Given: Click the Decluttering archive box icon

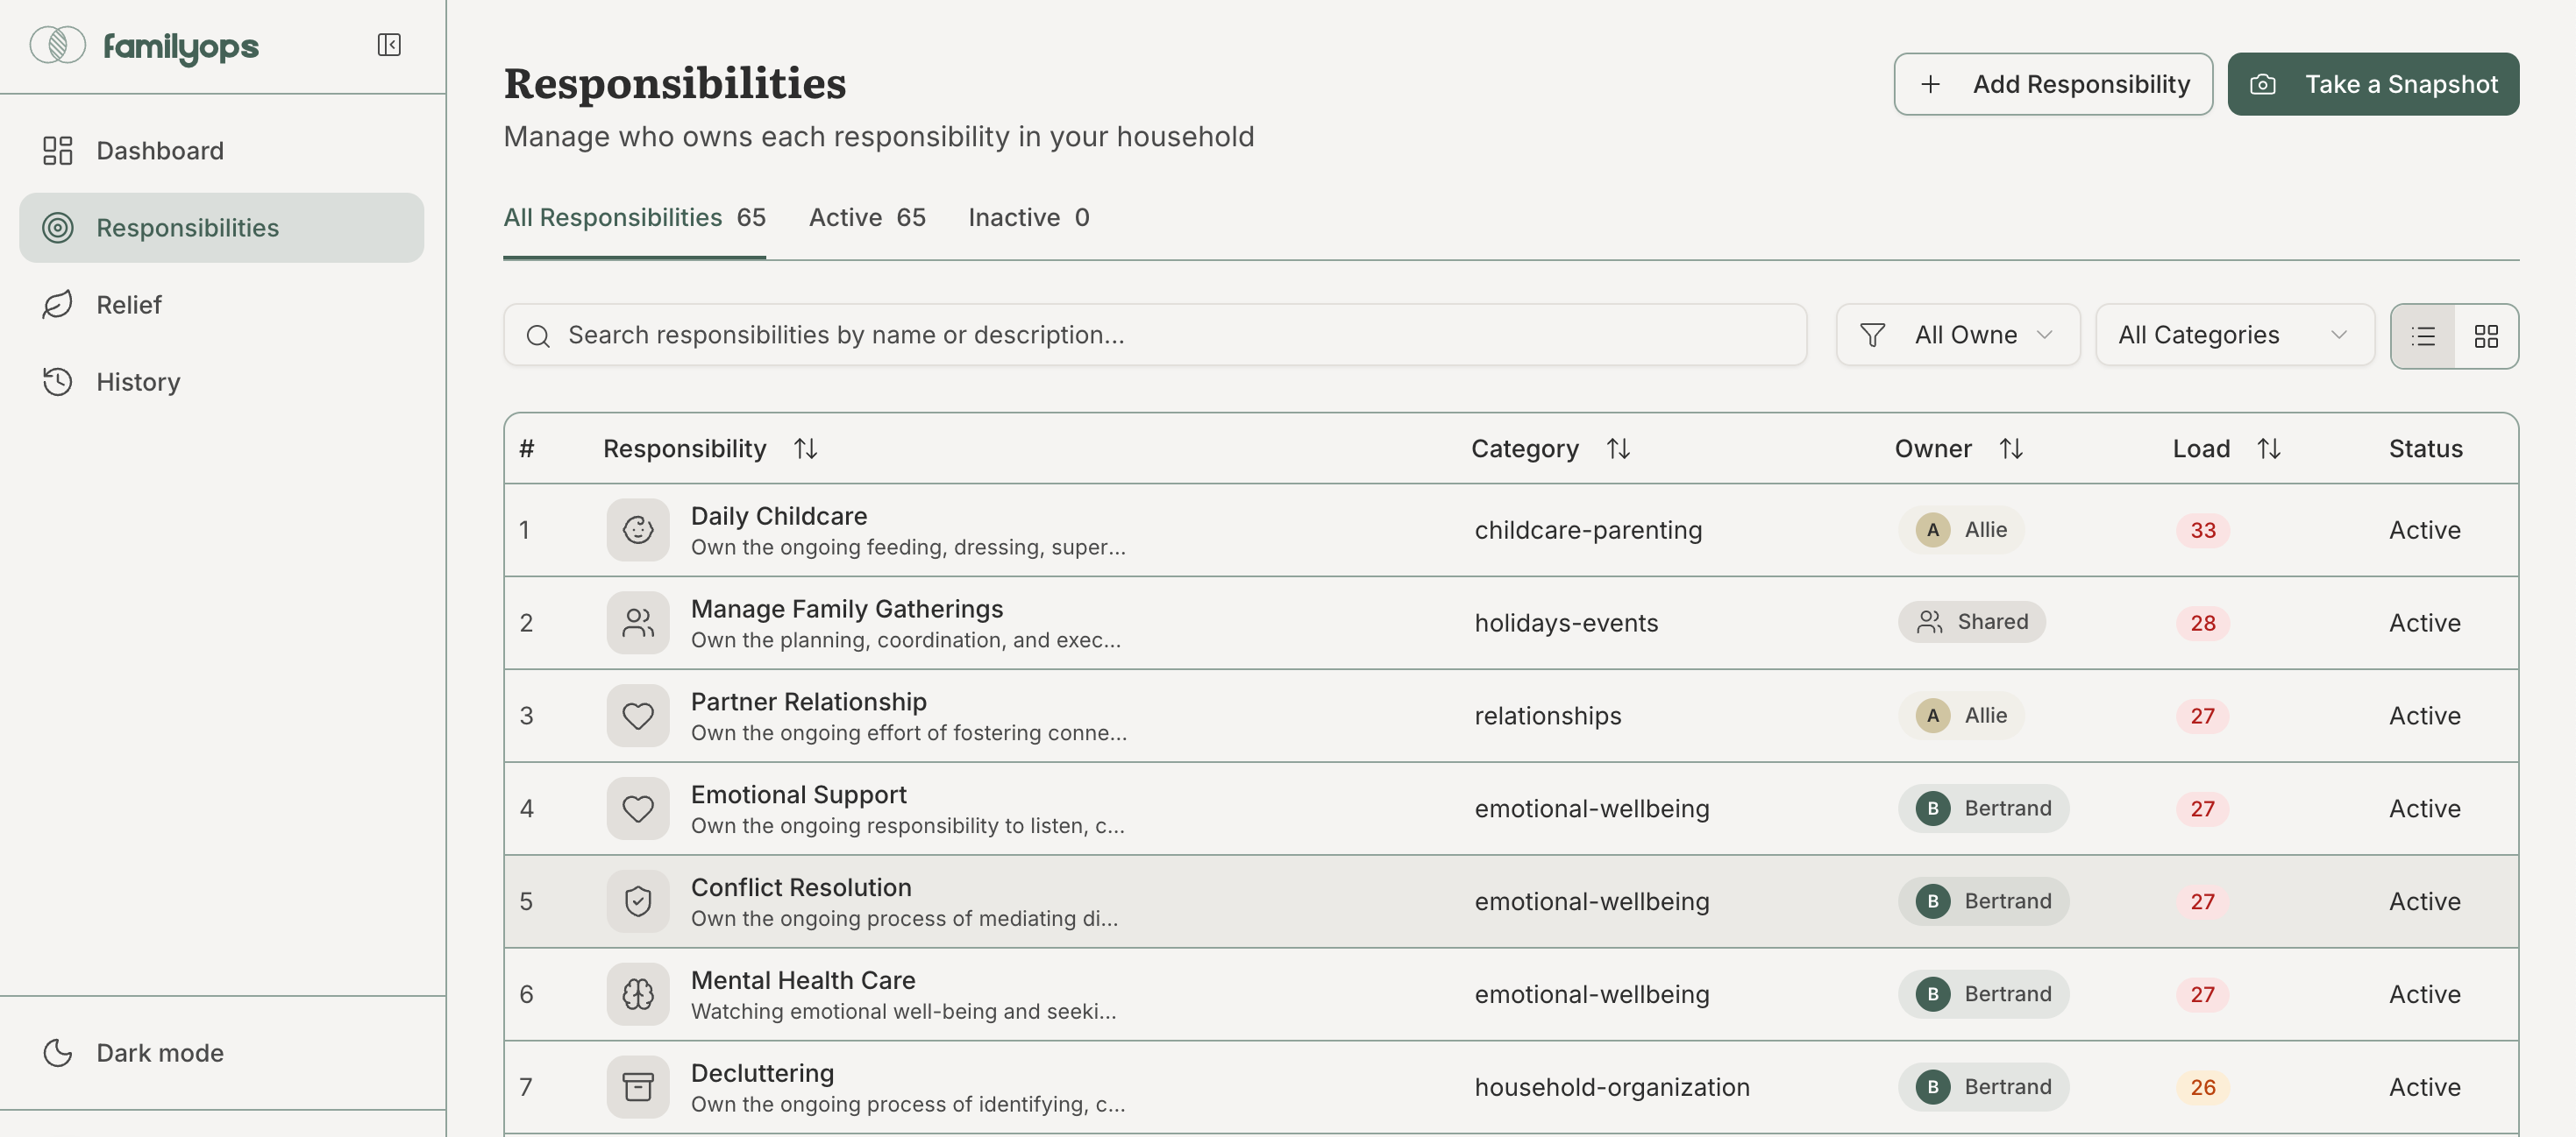Looking at the screenshot, I should point(637,1086).
